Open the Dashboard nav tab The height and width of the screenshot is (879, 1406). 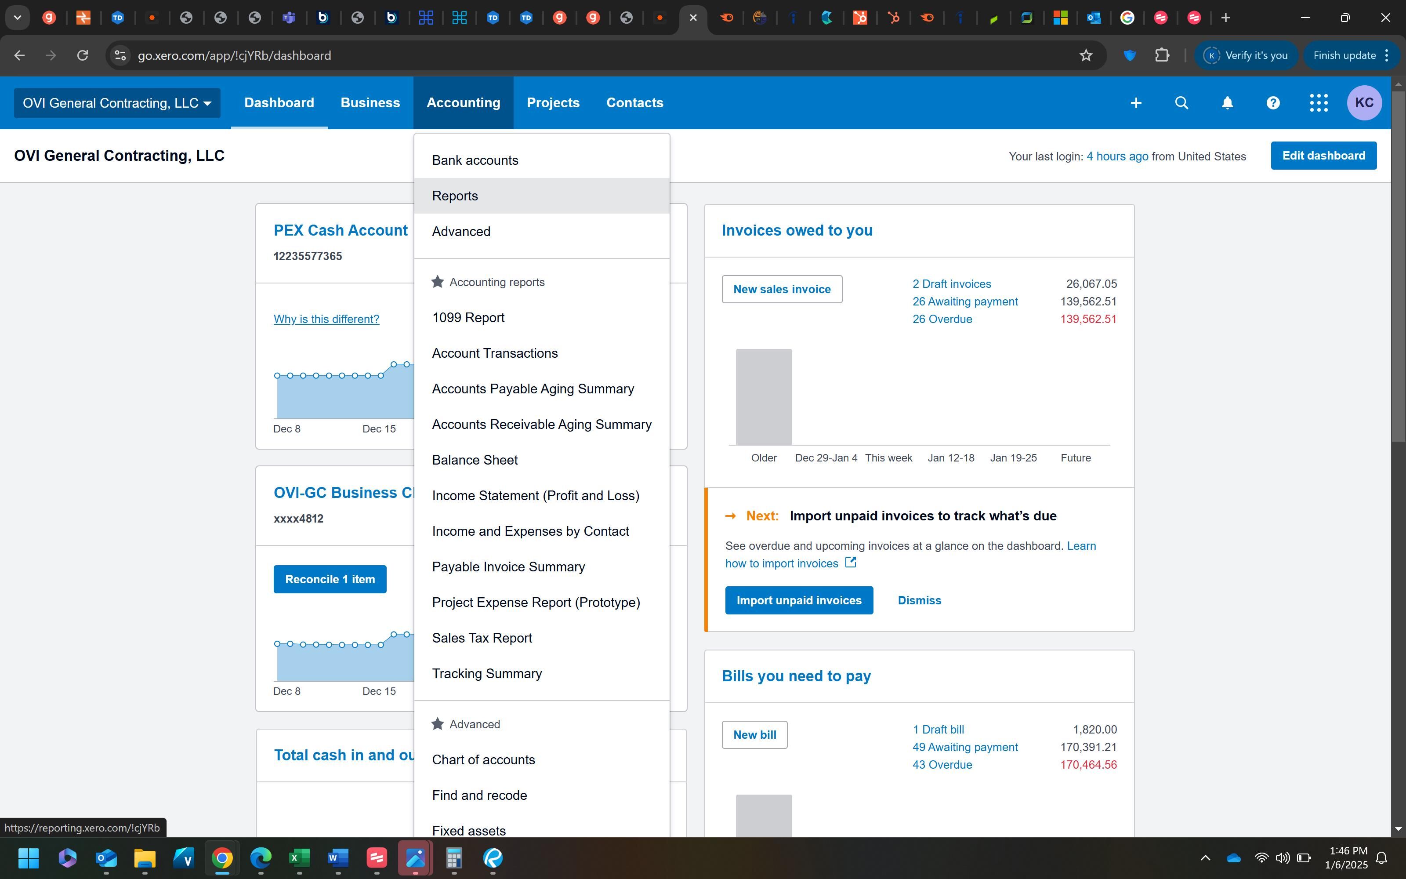click(279, 103)
